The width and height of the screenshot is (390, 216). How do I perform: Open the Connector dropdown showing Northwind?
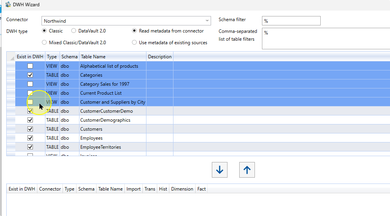(126, 21)
